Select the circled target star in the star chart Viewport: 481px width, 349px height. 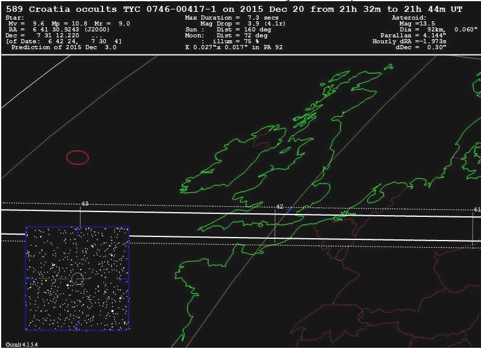[x=77, y=278]
